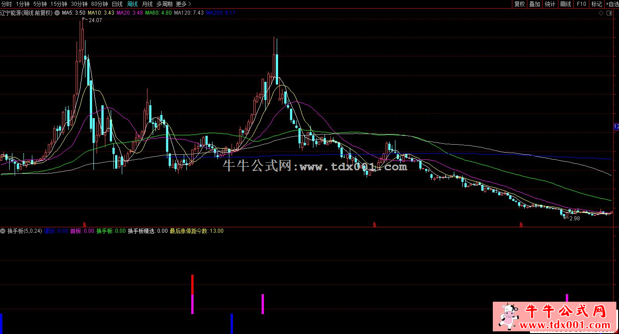
Task: Click the 辽宁能源(周线.前复权) title
Action: coord(27,13)
